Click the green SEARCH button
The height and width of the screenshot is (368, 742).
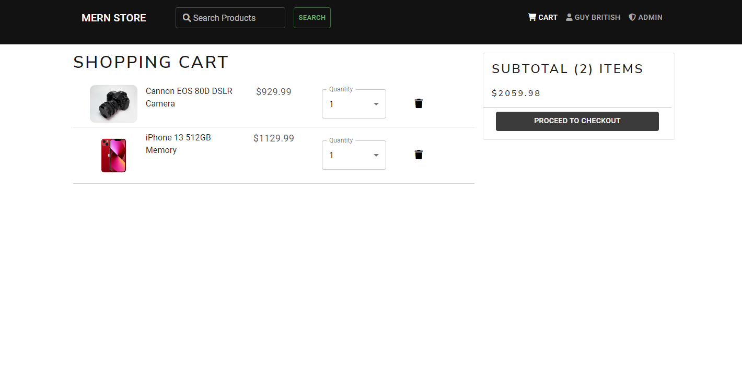312,18
